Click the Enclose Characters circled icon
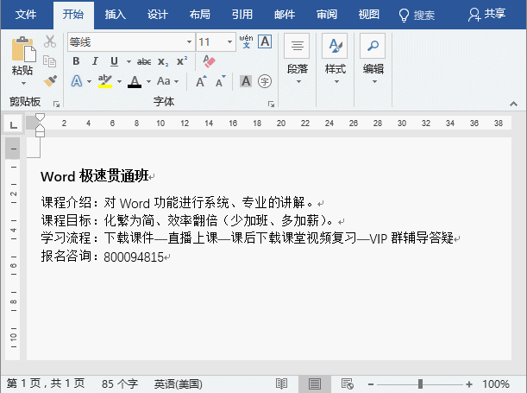527x393 pixels. [x=265, y=81]
